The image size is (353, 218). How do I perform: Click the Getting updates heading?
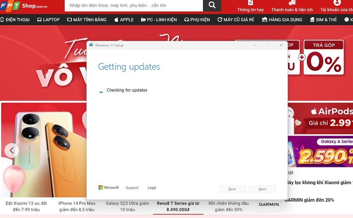129,66
